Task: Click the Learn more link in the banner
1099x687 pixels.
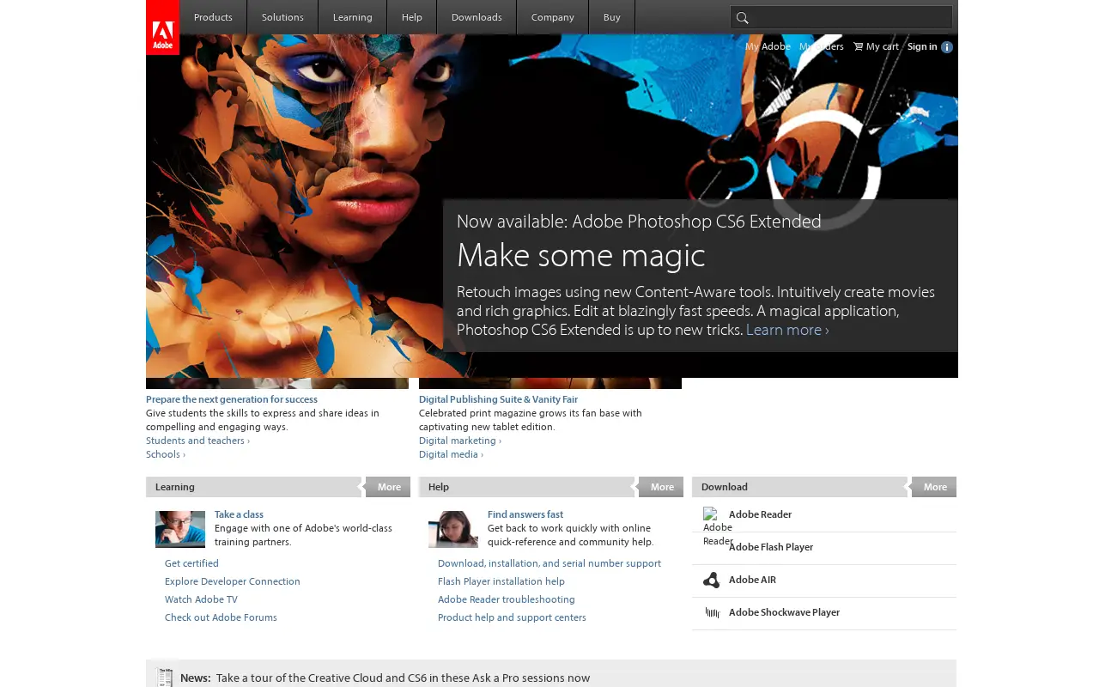Action: (x=787, y=330)
